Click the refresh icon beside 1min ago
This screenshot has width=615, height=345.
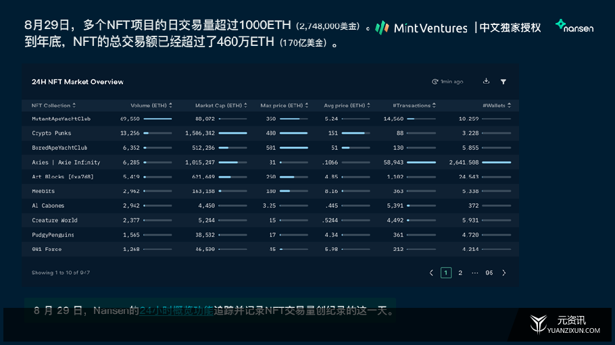click(x=435, y=82)
